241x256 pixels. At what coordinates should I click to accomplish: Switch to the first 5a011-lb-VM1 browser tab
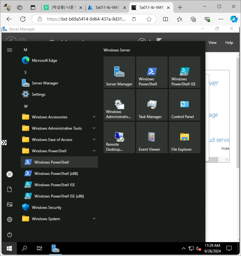pos(107,8)
